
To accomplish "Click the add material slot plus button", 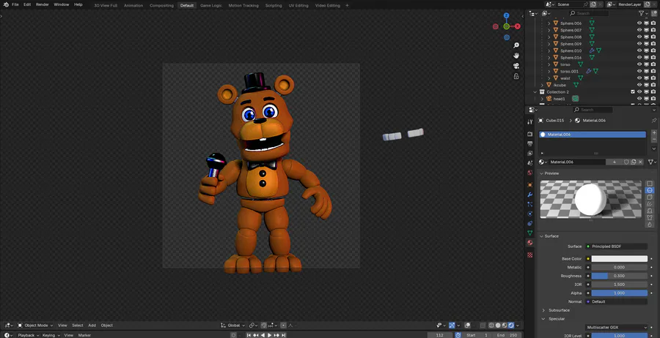I will pos(653,132).
